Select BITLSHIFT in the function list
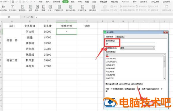173x111 pixels. point(134,65)
